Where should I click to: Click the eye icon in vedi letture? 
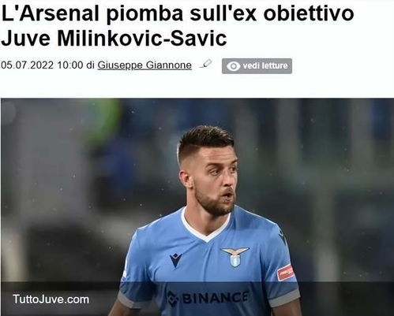[233, 66]
